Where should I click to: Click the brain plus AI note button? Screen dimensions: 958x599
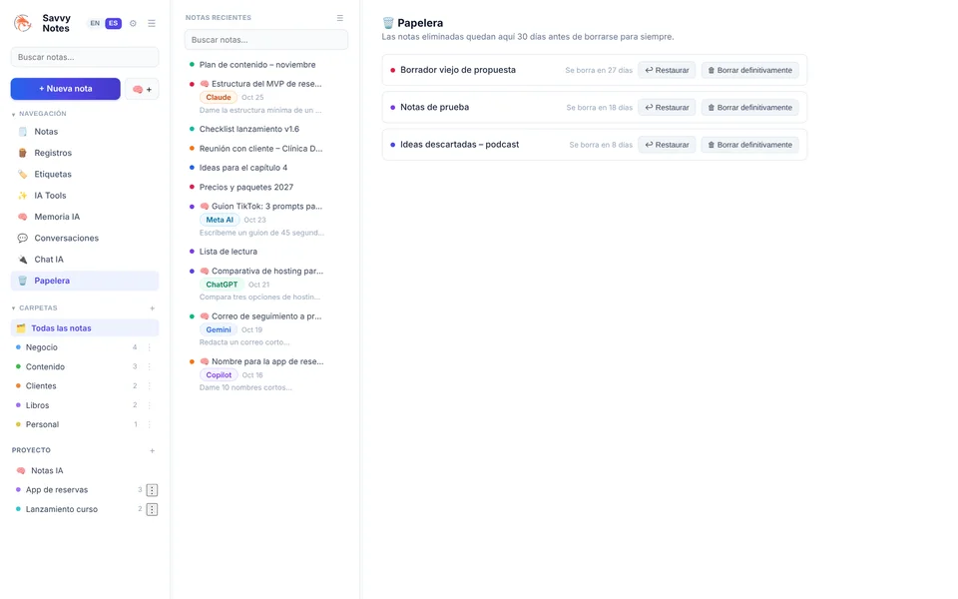[x=142, y=89]
